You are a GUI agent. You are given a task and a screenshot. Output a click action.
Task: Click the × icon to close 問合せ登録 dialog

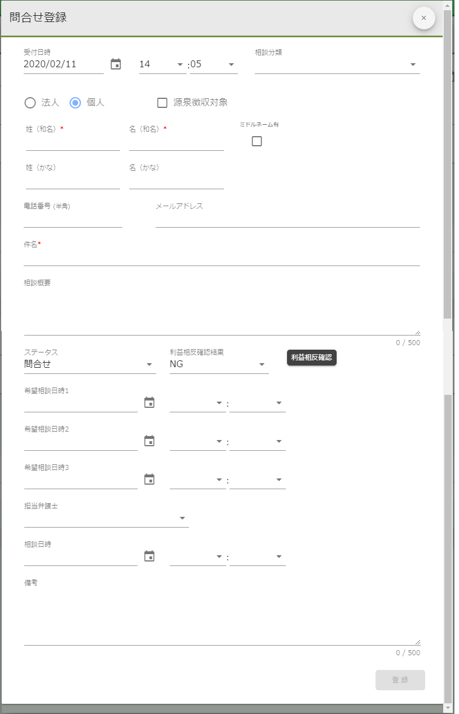423,18
